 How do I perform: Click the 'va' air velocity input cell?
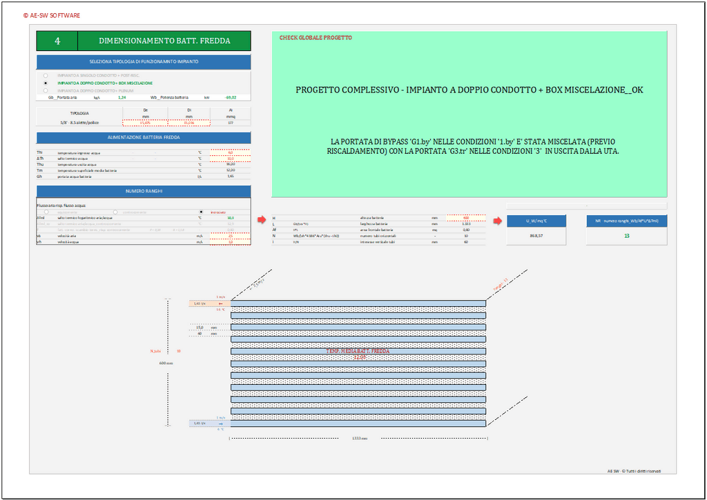pos(231,236)
